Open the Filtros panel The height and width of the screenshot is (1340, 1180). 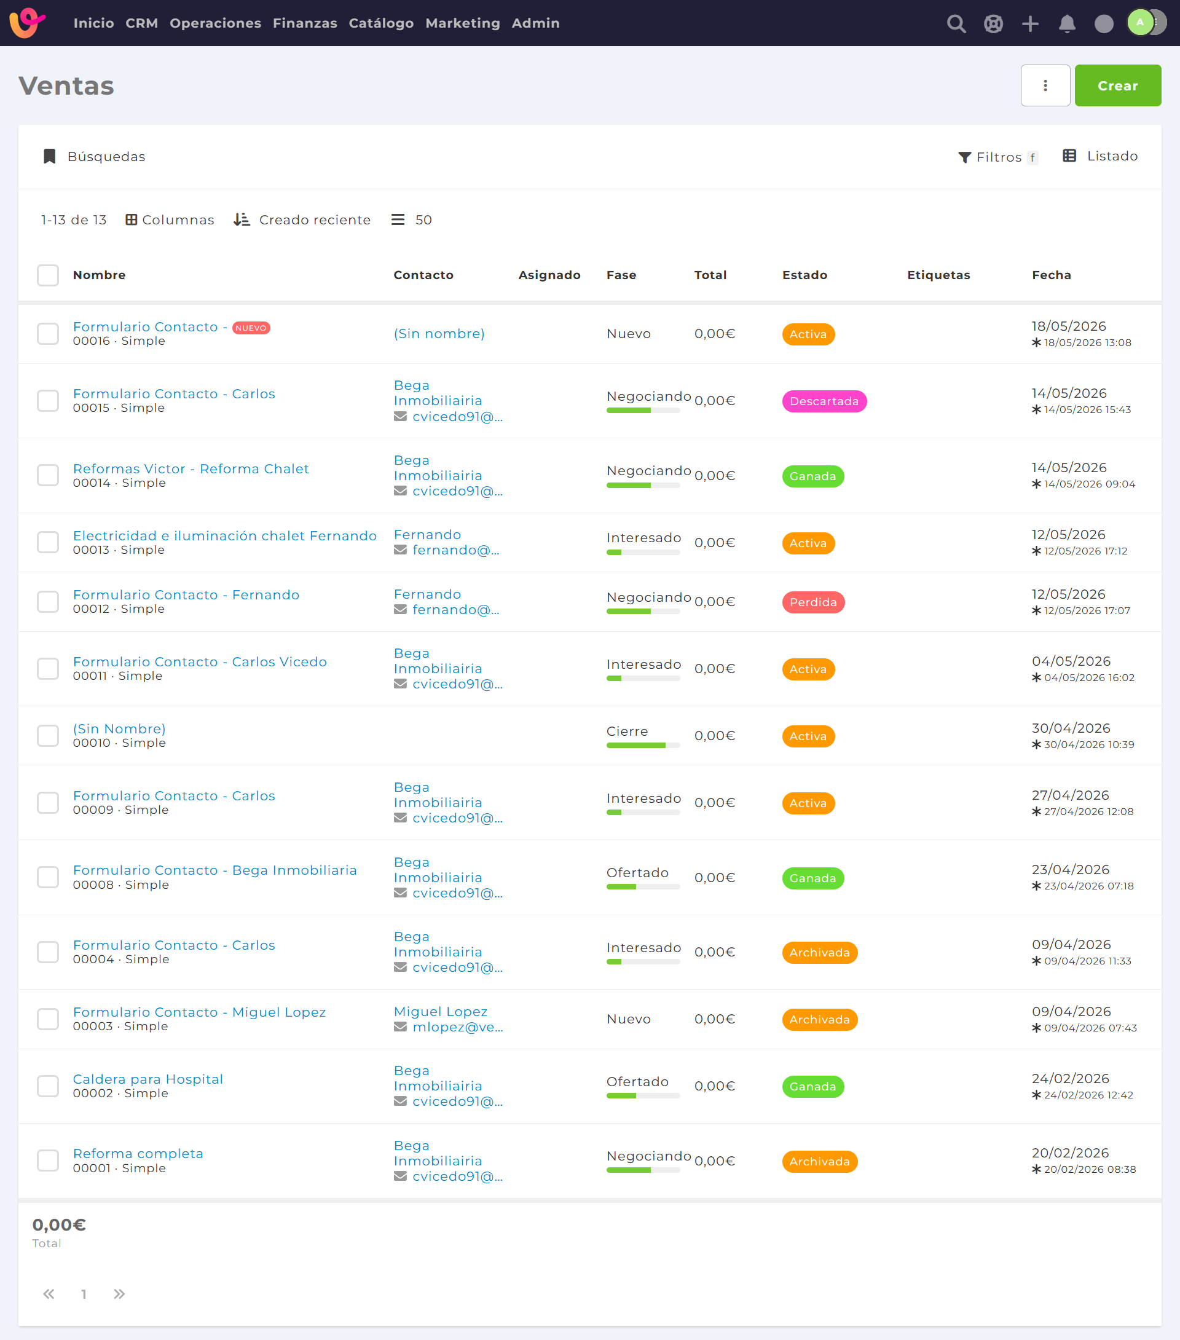point(997,157)
